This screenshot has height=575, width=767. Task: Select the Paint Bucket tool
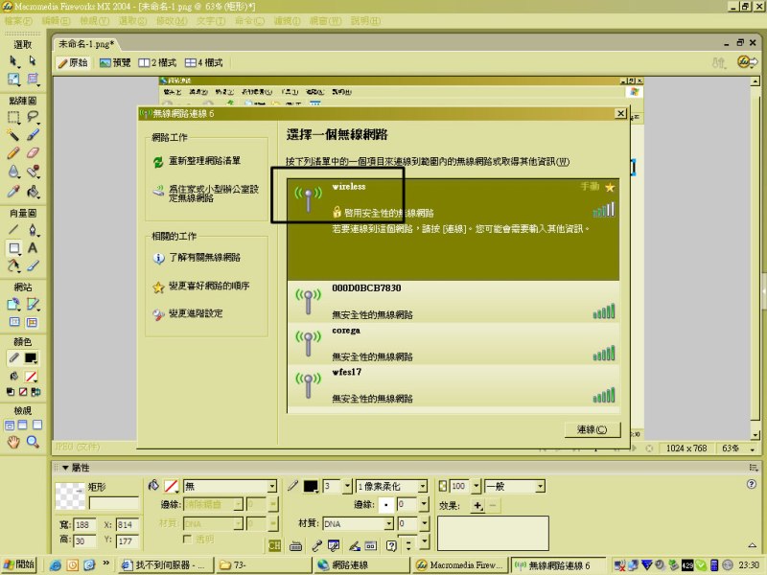[33, 191]
